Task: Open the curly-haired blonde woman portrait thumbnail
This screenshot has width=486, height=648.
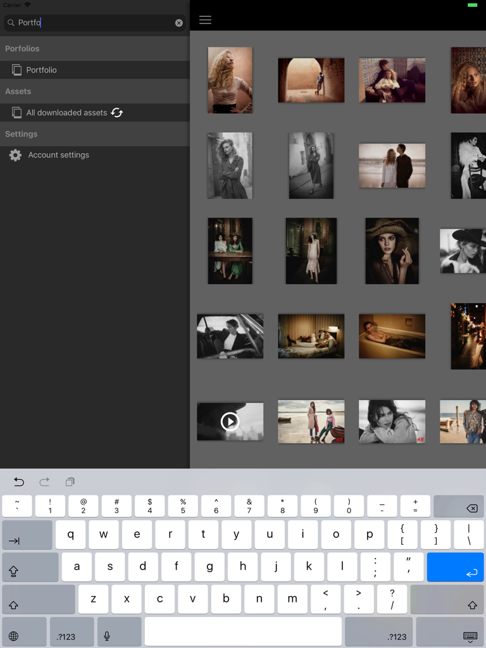Action: pos(230,80)
